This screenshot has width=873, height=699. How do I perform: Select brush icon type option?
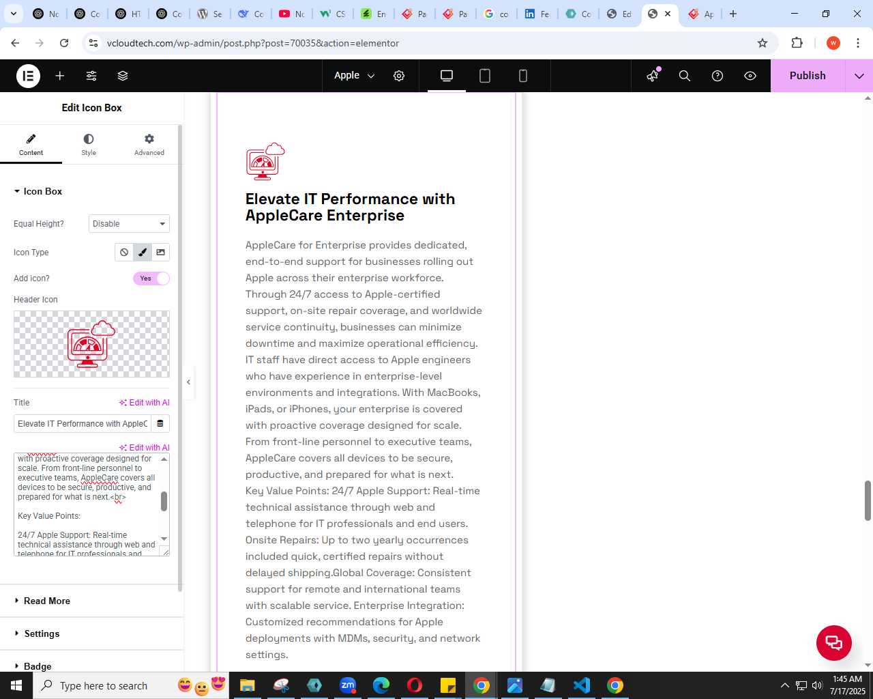143,253
